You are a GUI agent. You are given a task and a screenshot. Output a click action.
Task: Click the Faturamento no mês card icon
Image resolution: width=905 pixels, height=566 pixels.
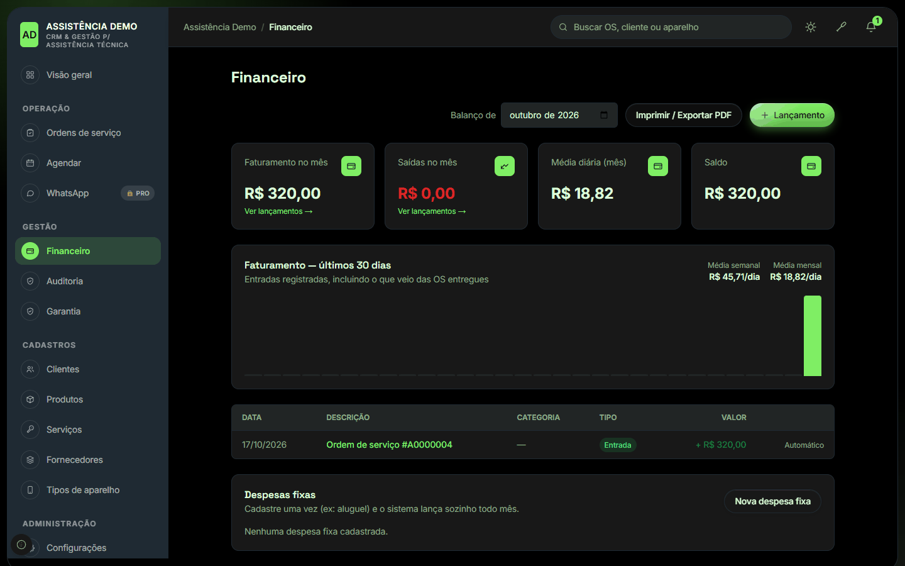(351, 166)
